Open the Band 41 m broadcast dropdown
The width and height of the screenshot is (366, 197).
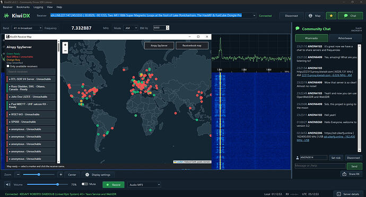(27, 28)
